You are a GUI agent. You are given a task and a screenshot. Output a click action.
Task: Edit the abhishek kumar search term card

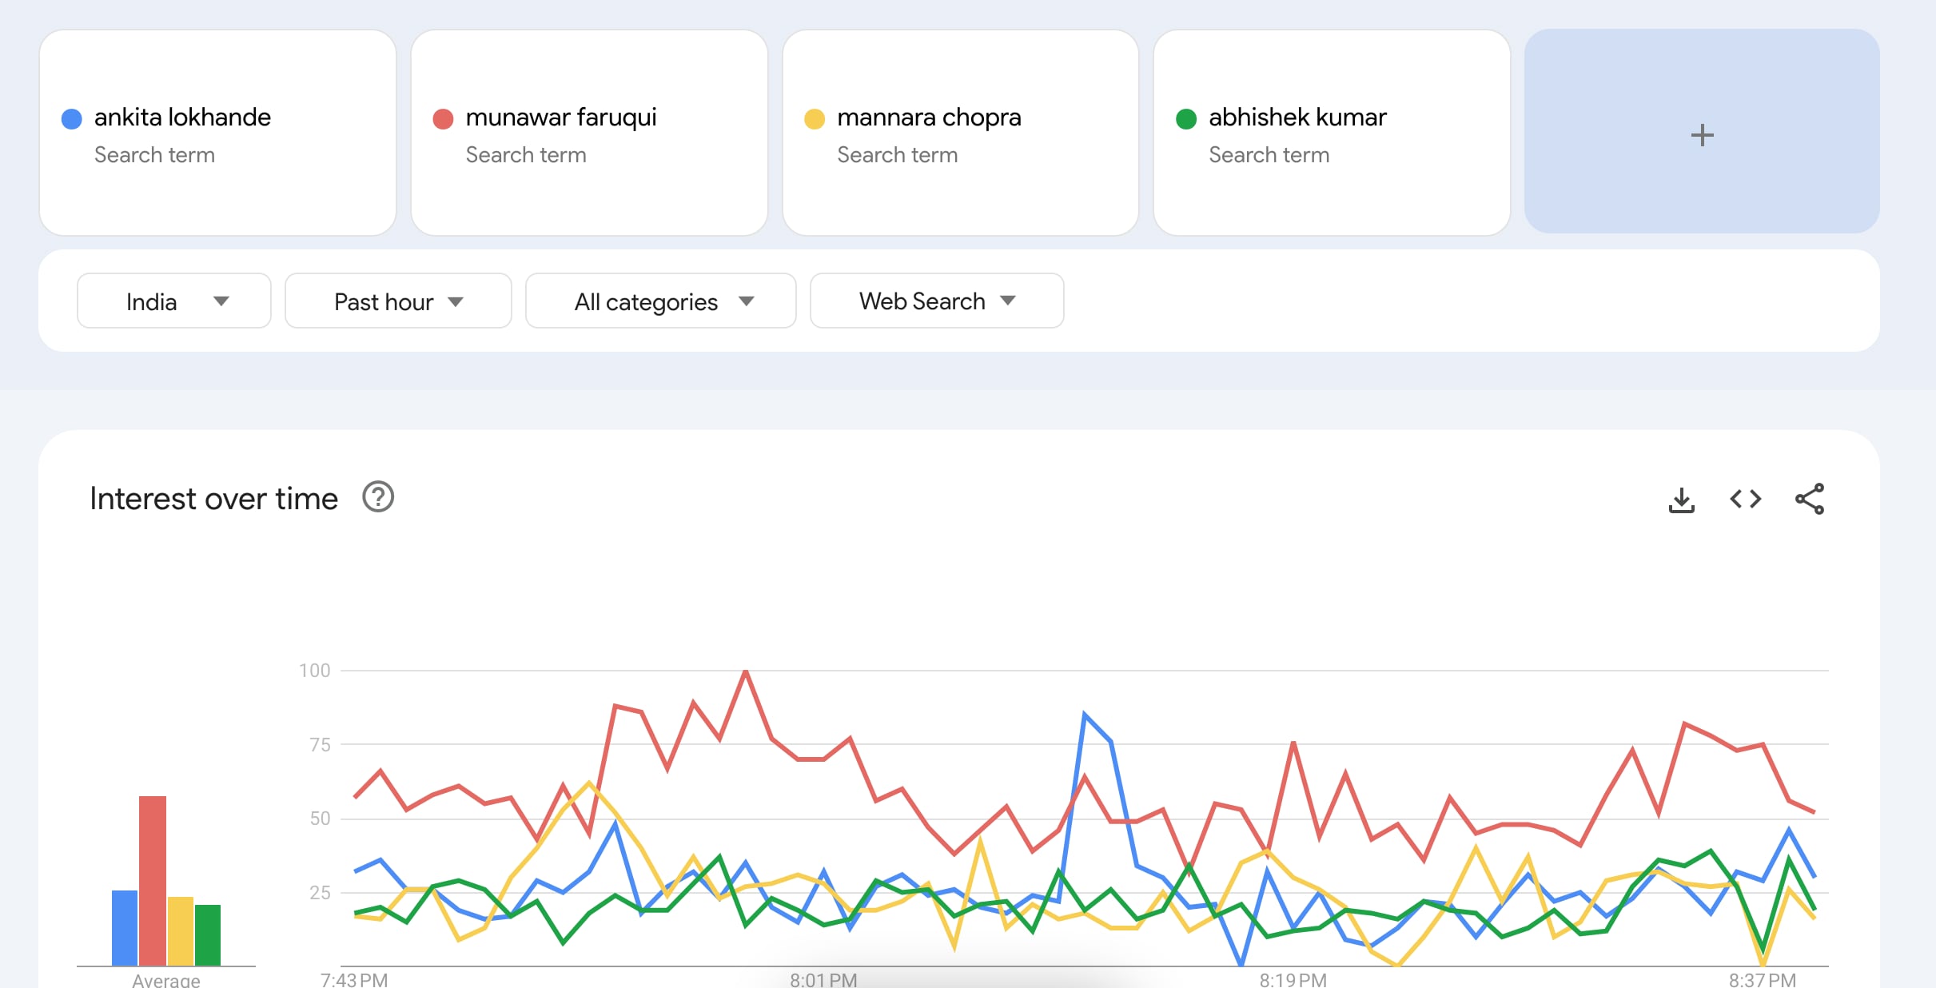pos(1332,133)
